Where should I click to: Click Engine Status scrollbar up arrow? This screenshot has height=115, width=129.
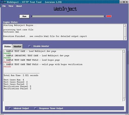125,25
